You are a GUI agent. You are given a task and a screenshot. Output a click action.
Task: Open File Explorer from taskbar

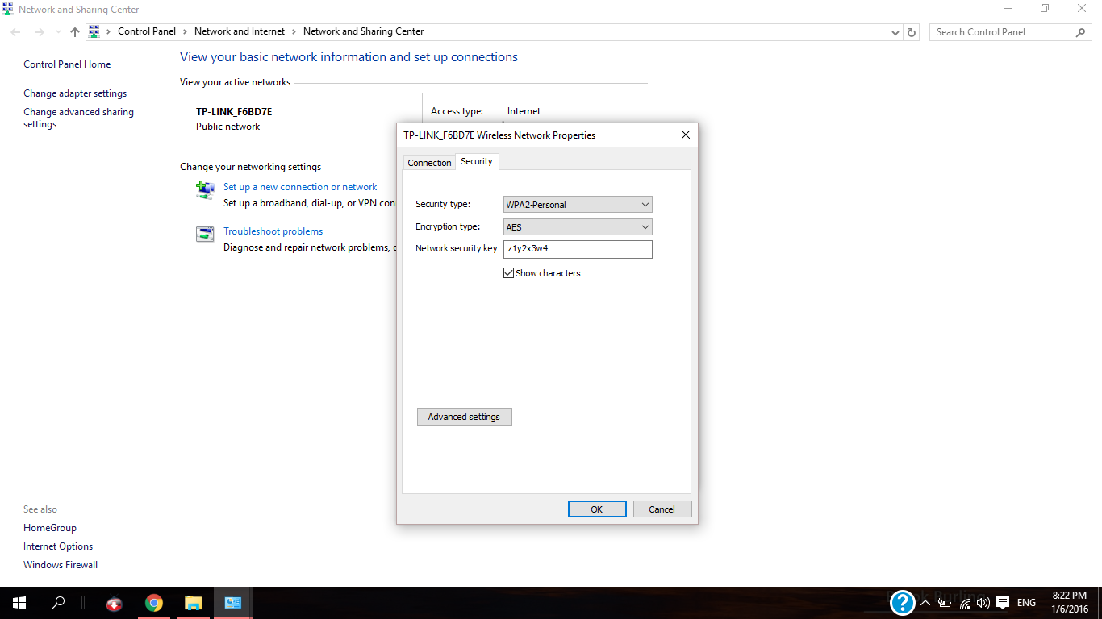pyautogui.click(x=193, y=603)
